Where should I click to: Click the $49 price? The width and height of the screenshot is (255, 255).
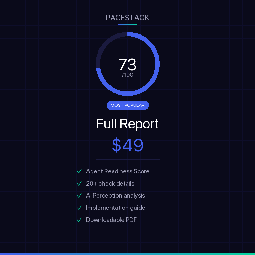point(128,145)
